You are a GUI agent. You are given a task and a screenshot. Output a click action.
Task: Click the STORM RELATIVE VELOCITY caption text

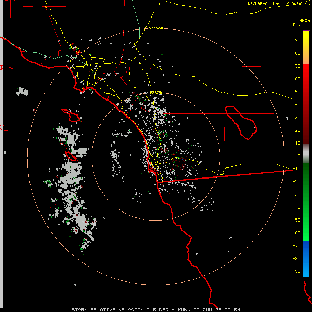point(108,310)
